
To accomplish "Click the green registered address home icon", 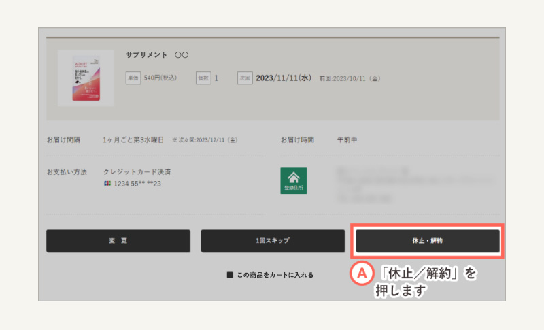I will pyautogui.click(x=293, y=180).
